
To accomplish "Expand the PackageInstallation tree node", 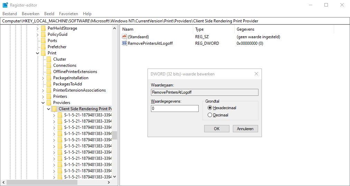I will tap(43, 78).
